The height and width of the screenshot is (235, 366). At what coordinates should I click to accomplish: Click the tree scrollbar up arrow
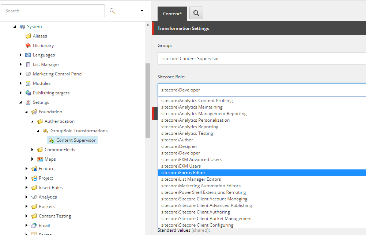coord(148,25)
